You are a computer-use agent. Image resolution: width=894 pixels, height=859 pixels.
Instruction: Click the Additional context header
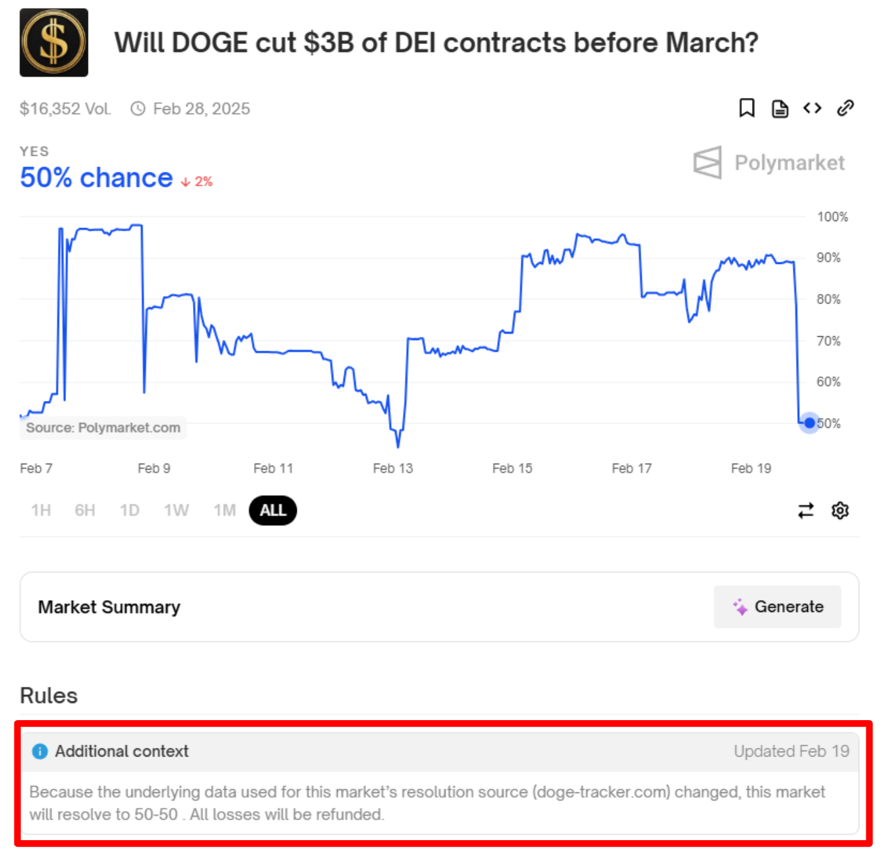click(x=121, y=752)
